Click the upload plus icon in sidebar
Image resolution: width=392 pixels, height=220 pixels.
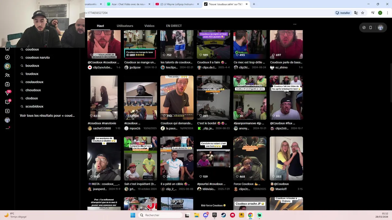[7, 111]
